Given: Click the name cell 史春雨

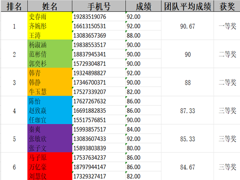Looking at the screenshot, I should (x=50, y=16).
